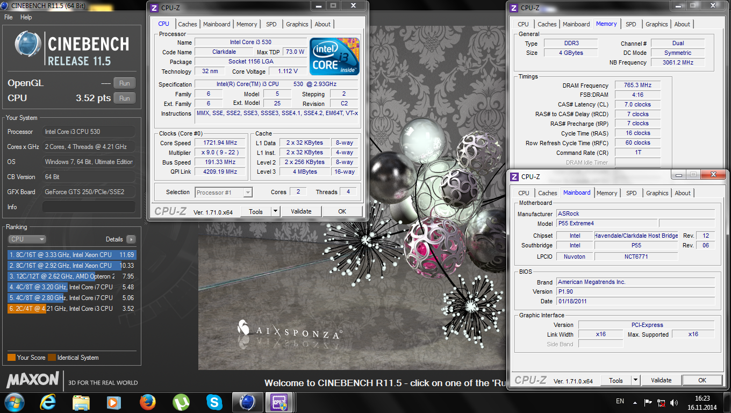Select ranking row 8C/16T @ 3.33 GHz Xeon

pos(71,255)
